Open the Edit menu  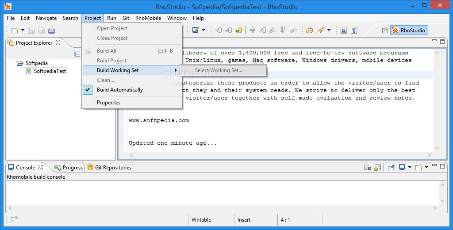(x=25, y=18)
